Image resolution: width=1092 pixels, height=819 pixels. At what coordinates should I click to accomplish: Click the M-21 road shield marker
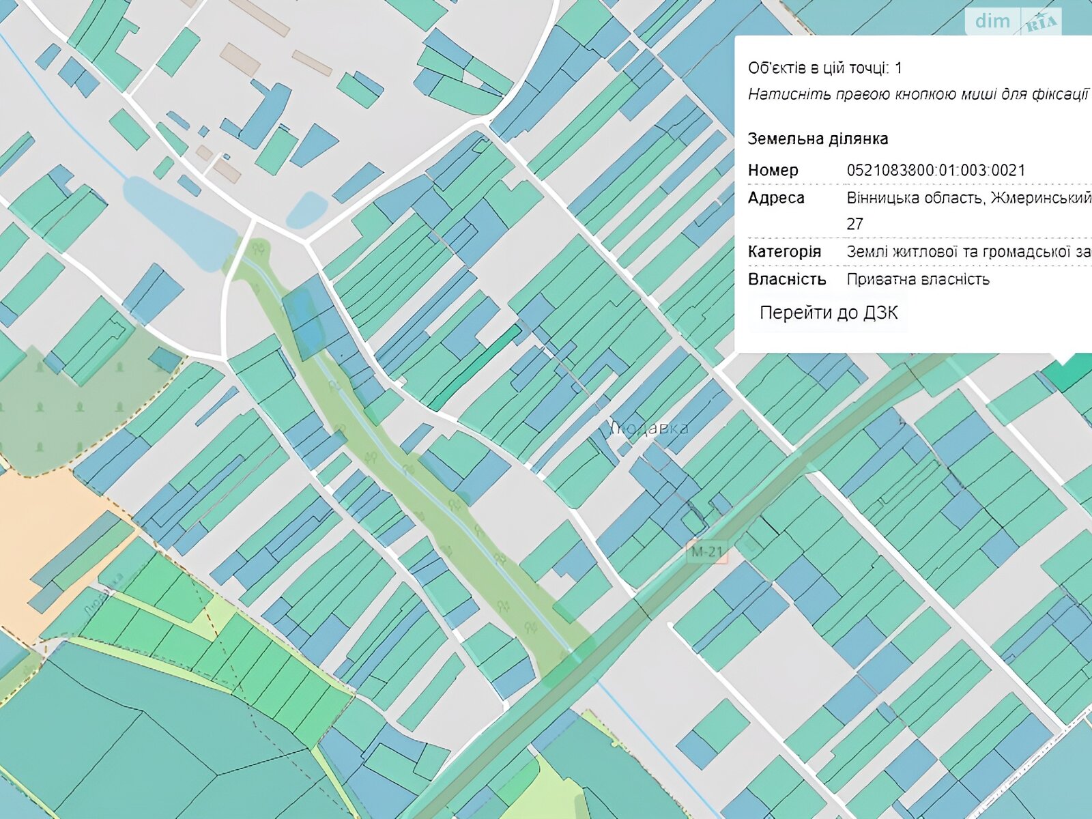pyautogui.click(x=706, y=552)
